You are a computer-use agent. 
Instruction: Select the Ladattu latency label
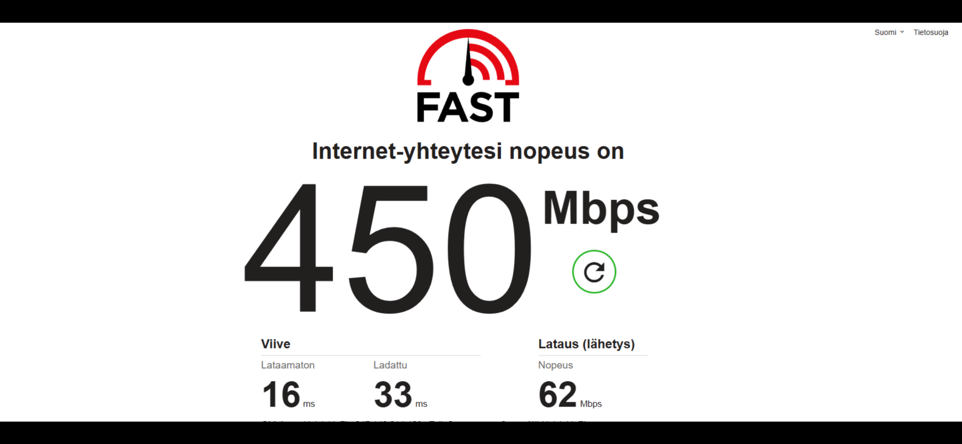click(390, 365)
